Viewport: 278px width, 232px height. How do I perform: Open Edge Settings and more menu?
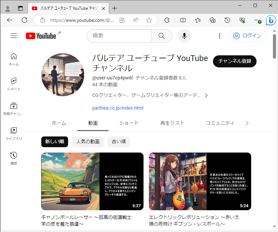coord(257,20)
